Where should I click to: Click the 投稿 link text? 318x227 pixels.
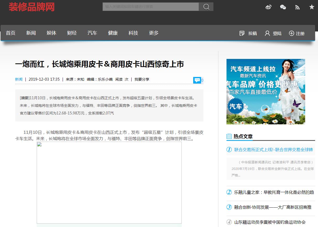pyautogui.click(x=253, y=34)
